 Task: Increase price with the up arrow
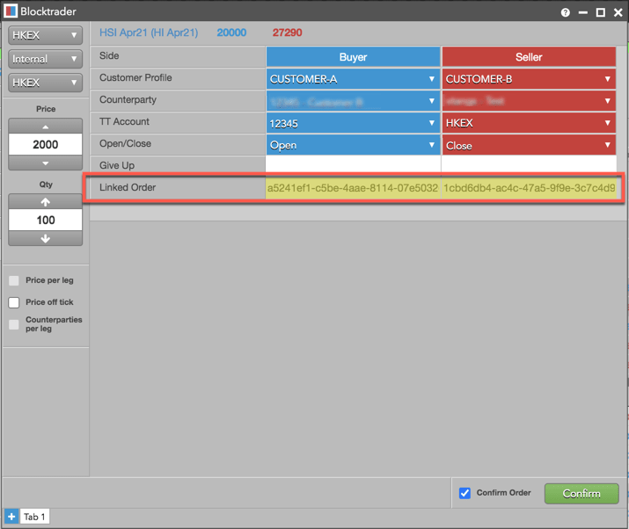pyautogui.click(x=46, y=127)
